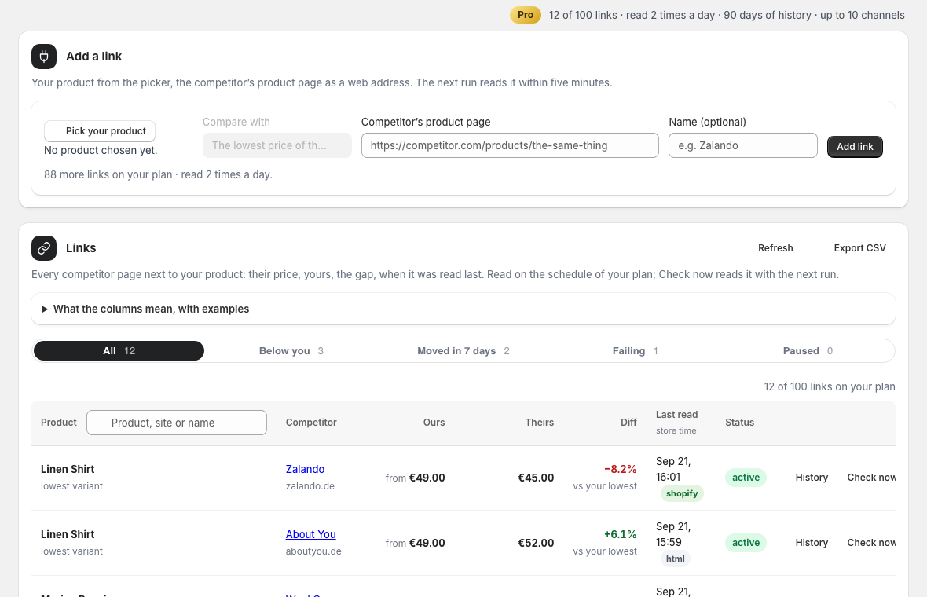Click the Theirs column header

point(540,423)
